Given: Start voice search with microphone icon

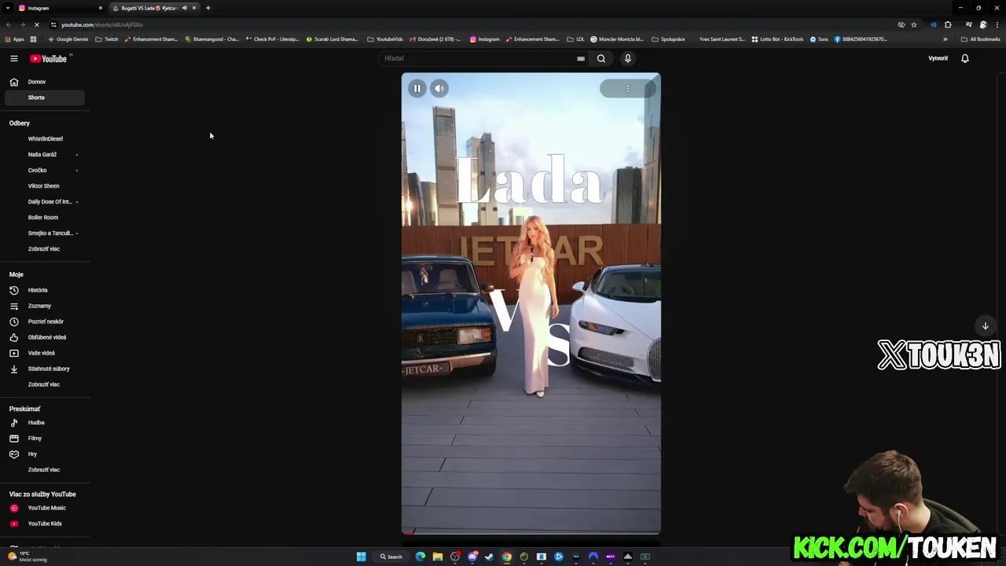Looking at the screenshot, I should point(627,58).
